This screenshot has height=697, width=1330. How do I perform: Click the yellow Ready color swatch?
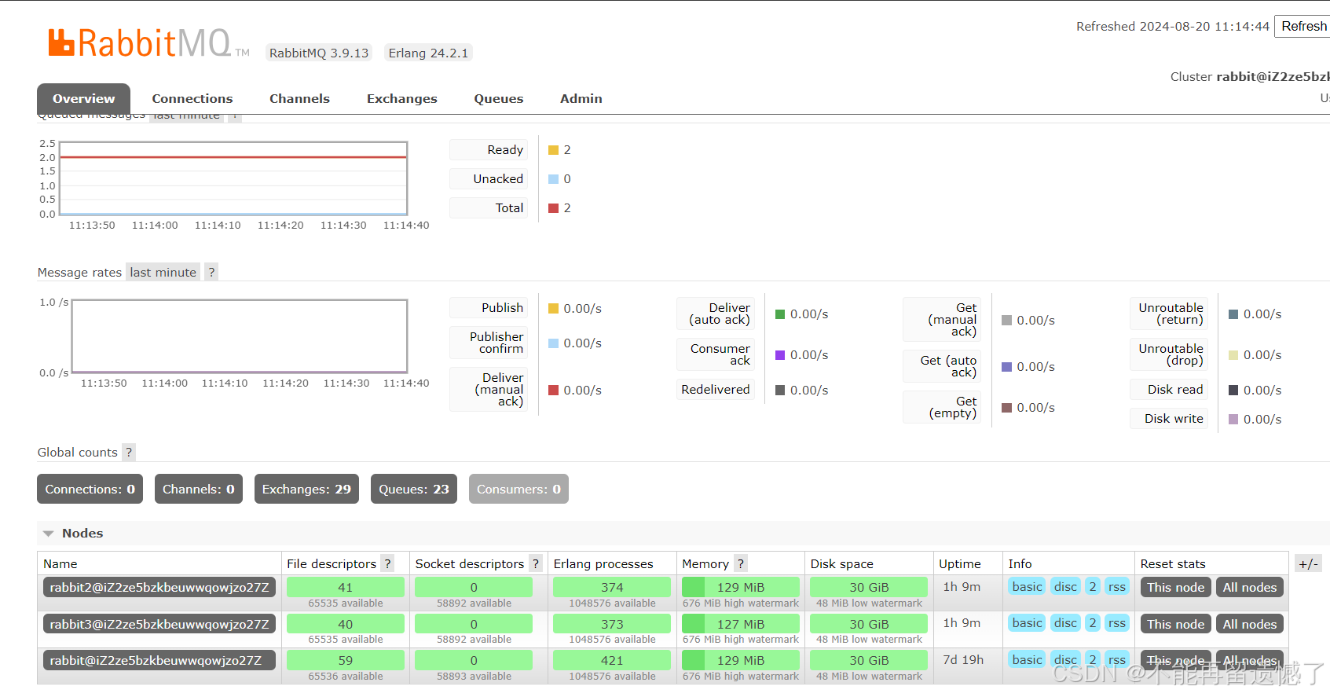553,150
